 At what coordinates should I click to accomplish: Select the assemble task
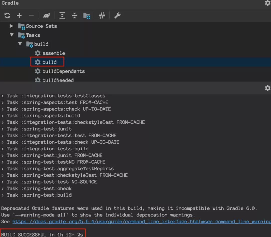click(x=54, y=53)
